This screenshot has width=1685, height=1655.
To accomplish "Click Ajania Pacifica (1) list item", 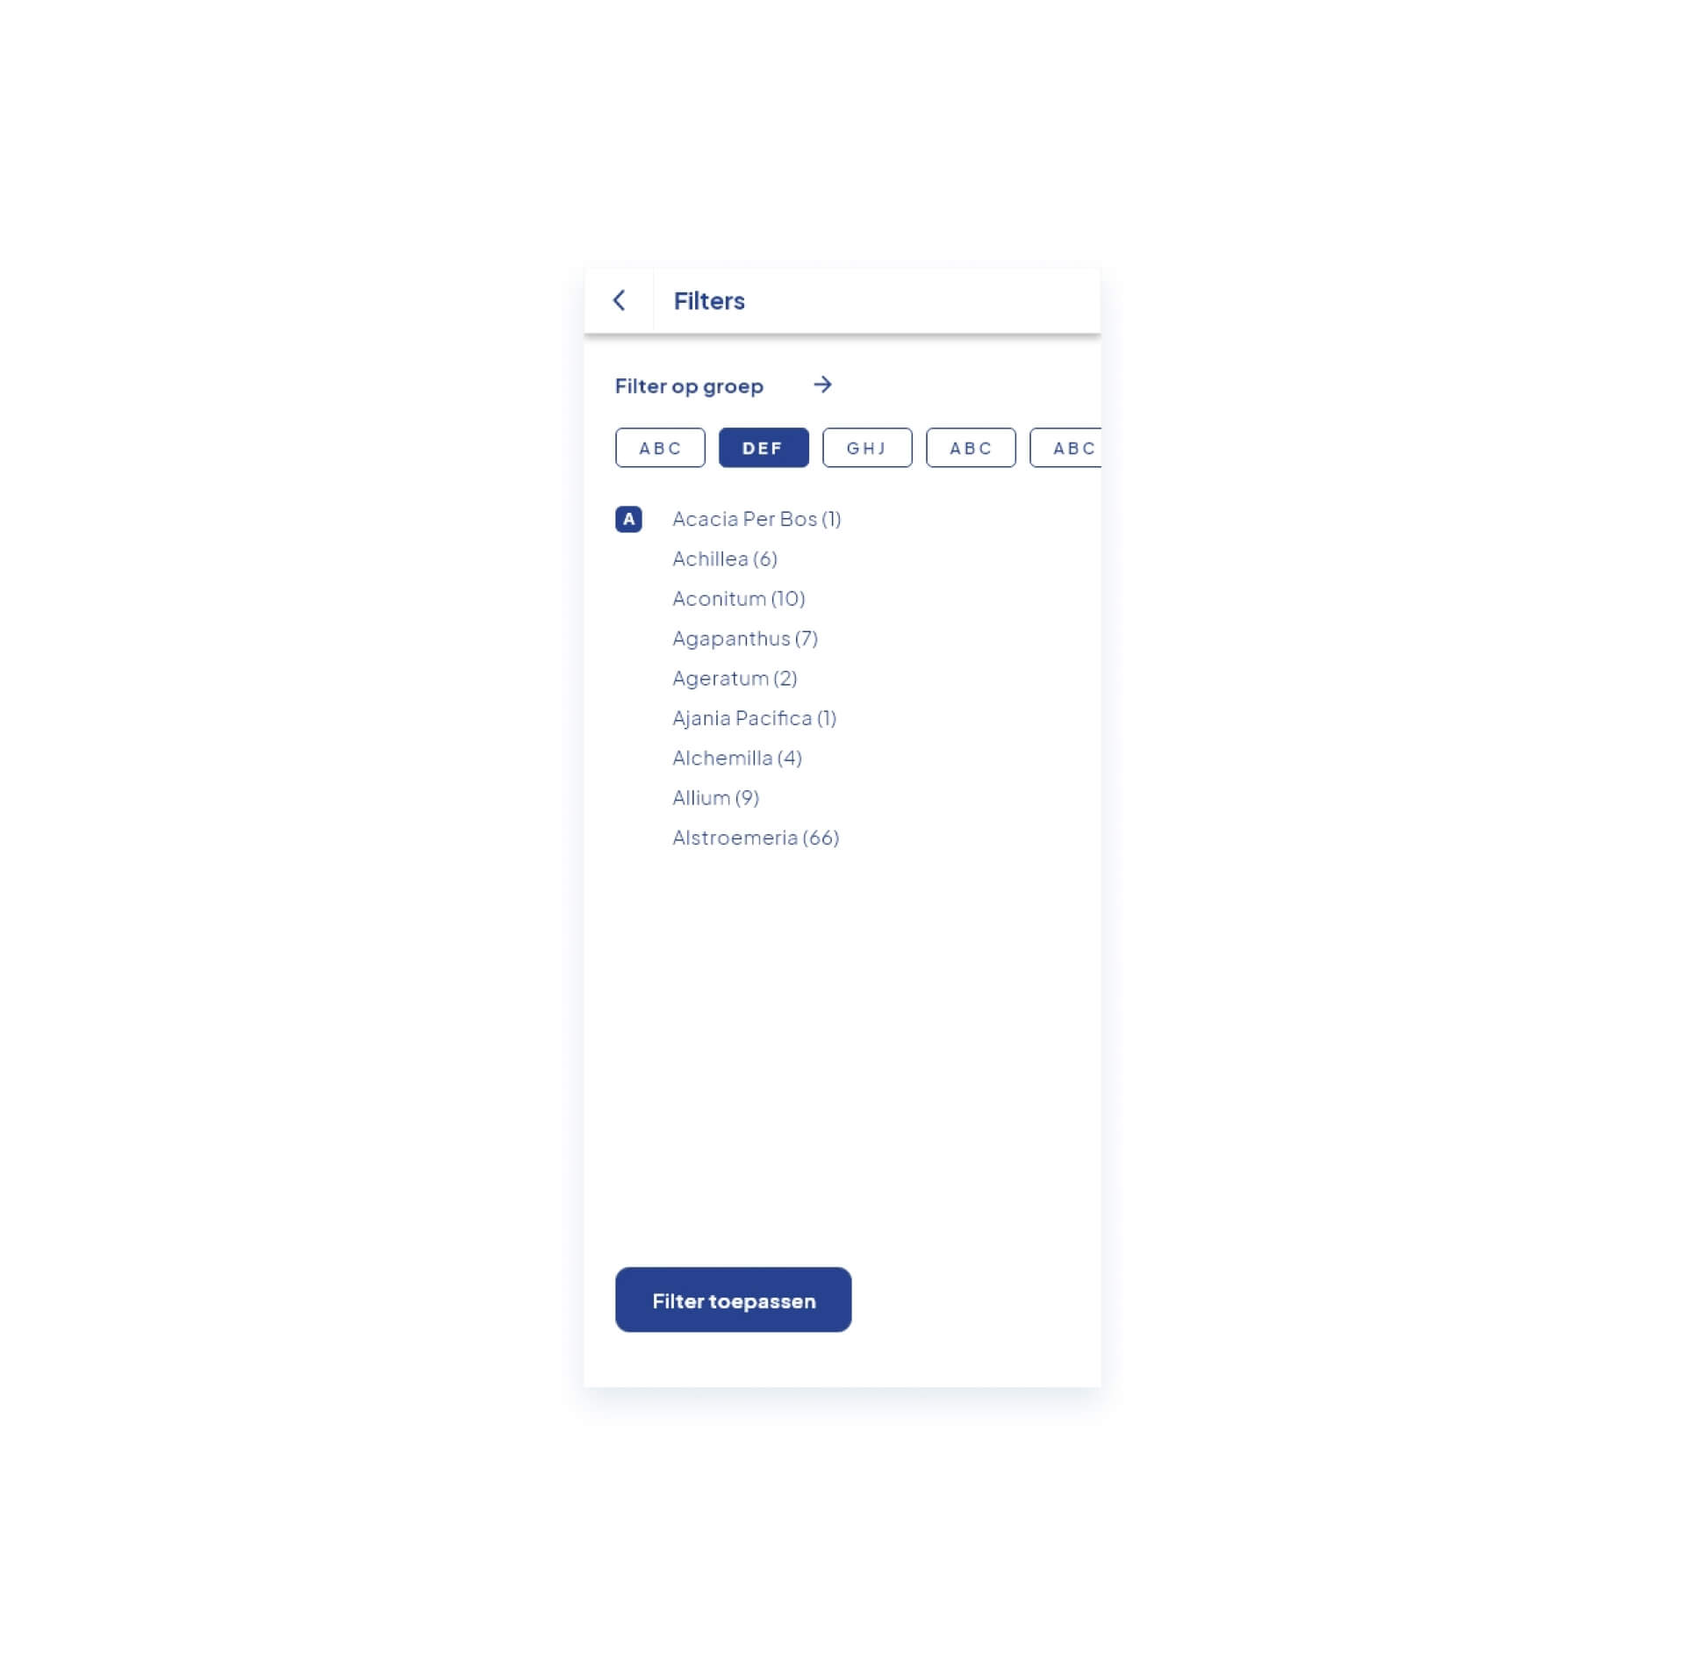I will pyautogui.click(x=755, y=716).
